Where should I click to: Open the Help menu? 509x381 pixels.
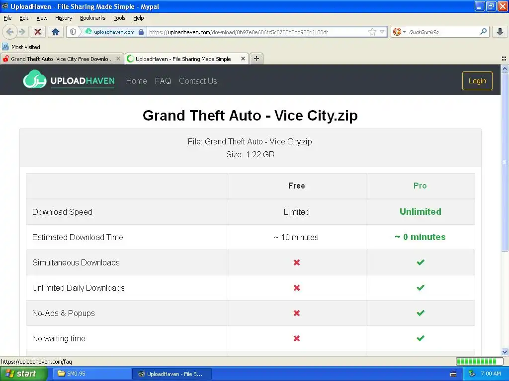coord(138,18)
